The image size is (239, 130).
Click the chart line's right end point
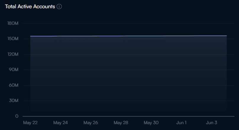click(x=227, y=36)
